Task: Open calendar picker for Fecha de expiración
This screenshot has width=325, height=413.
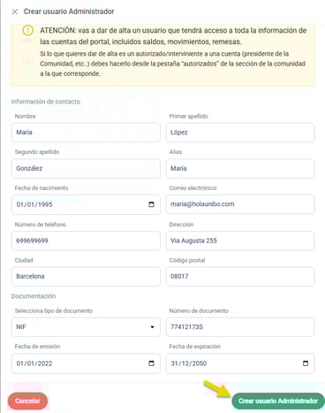Action: click(x=306, y=363)
